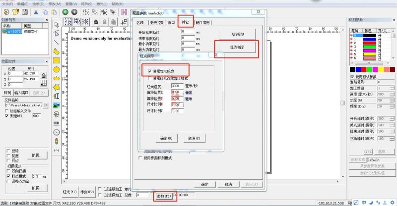Image resolution: width=397 pixels, height=206 pixels.
Task: Switch to the 其它 tab
Action: 185,22
